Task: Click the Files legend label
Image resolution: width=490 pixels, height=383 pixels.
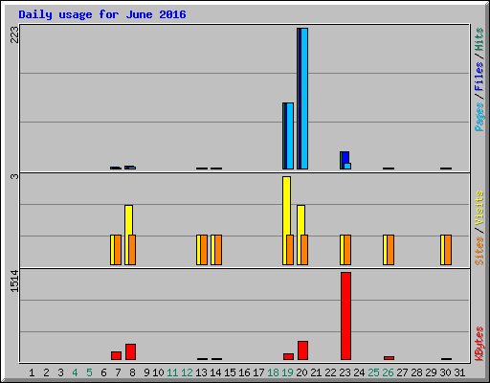Action: pyautogui.click(x=479, y=76)
